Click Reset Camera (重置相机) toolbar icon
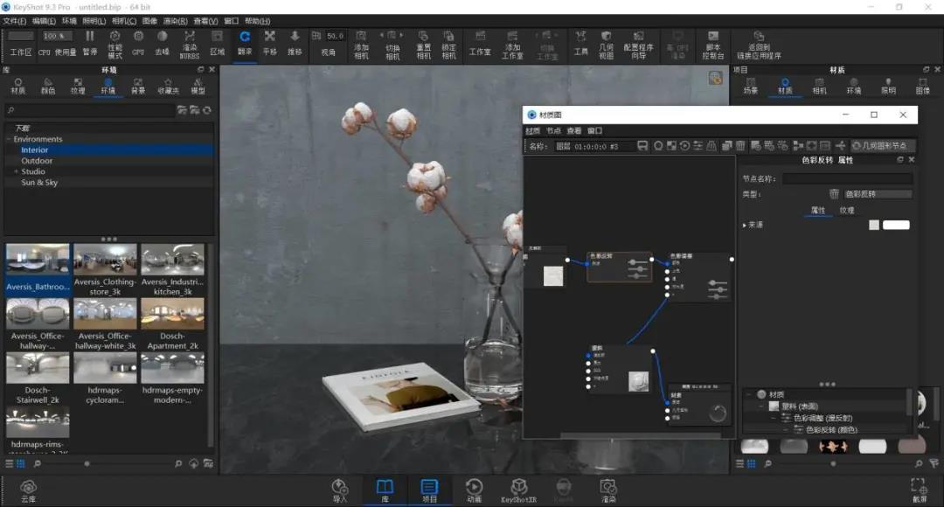 pyautogui.click(x=423, y=45)
